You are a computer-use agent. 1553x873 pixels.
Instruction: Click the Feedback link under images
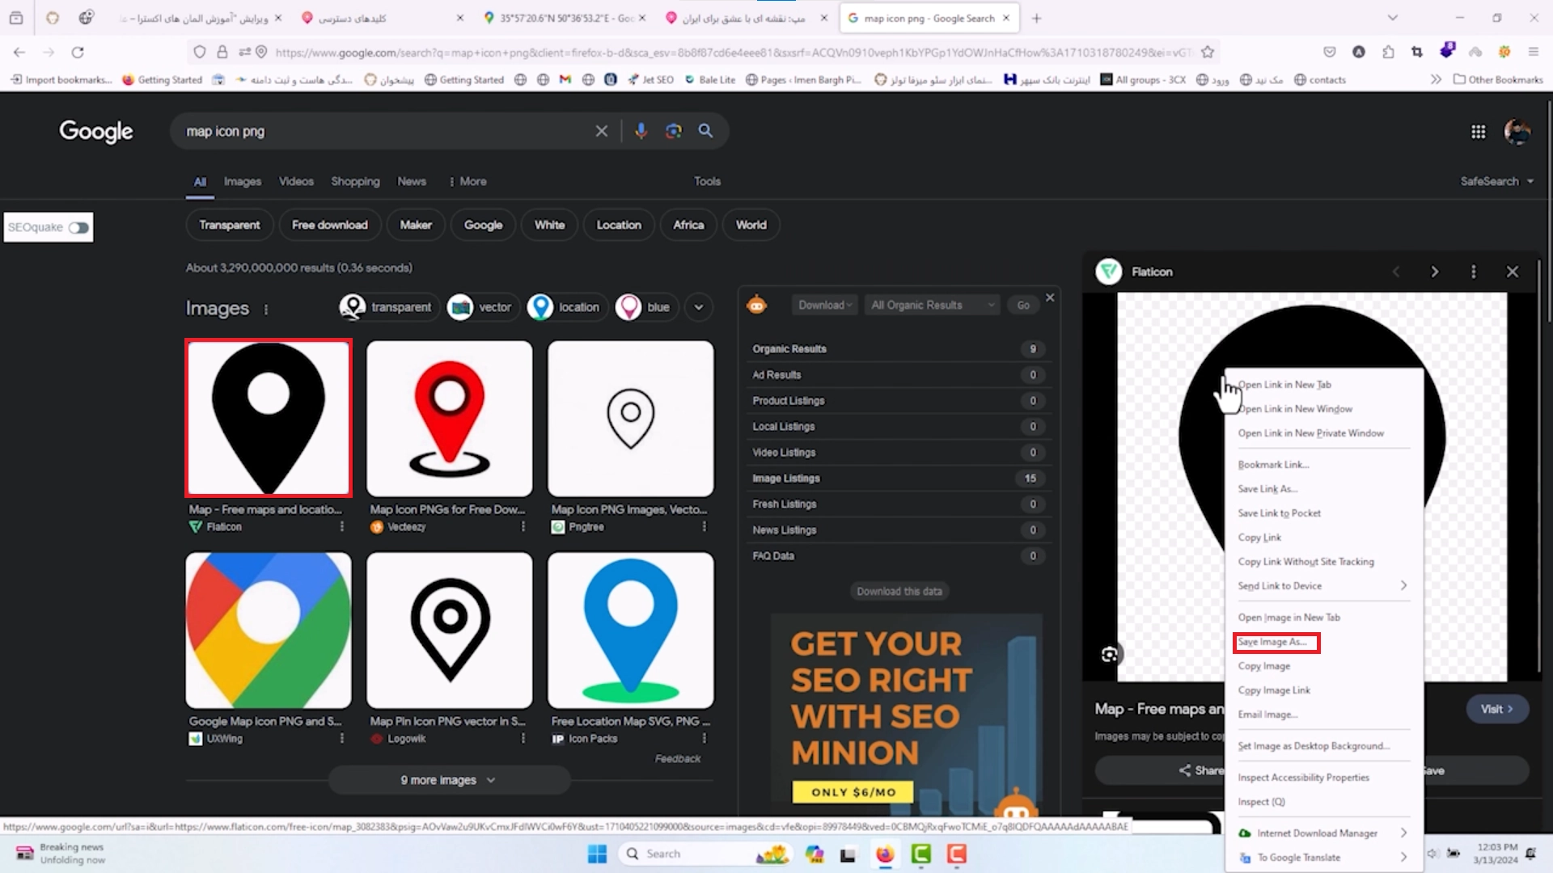tap(678, 759)
